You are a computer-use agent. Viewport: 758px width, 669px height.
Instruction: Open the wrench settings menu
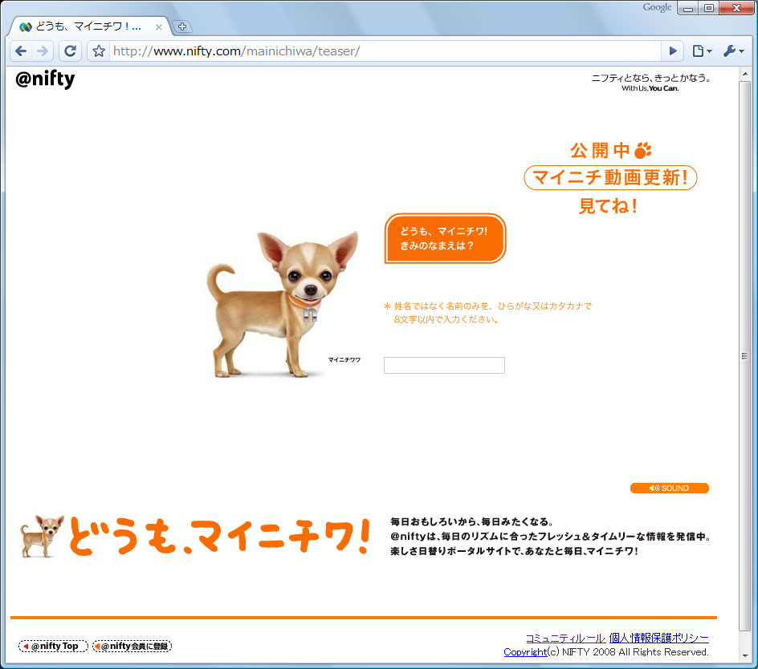733,51
